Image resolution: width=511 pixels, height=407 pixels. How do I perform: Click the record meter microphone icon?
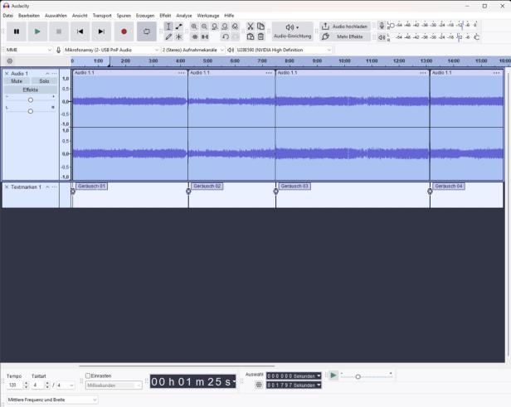382,25
